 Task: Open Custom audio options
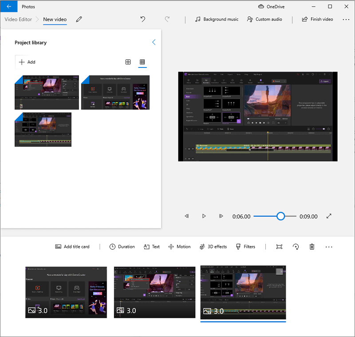point(264,20)
